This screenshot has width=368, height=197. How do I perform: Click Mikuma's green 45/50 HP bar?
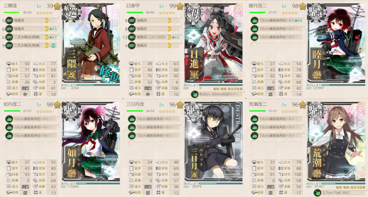click(11, 12)
